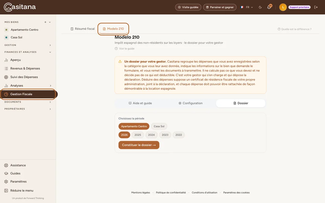Open Voir le guide link

125,49
